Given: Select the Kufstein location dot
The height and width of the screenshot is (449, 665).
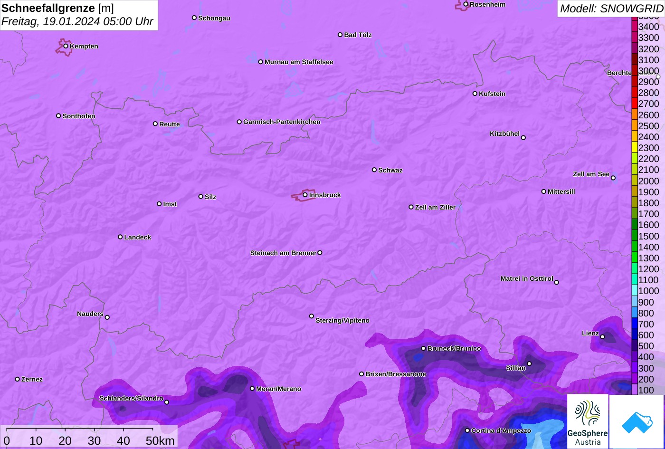Looking at the screenshot, I should coord(475,94).
